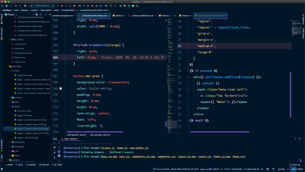Open base.css.map link in console output
The width and height of the screenshot is (305, 172).
(109, 157)
